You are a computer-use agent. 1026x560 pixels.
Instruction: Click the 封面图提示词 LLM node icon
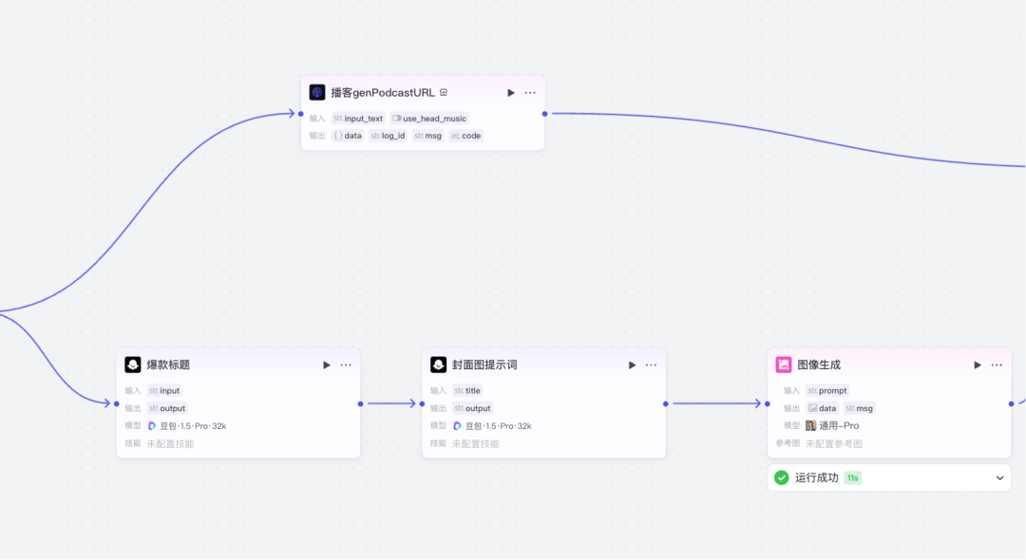click(x=438, y=364)
